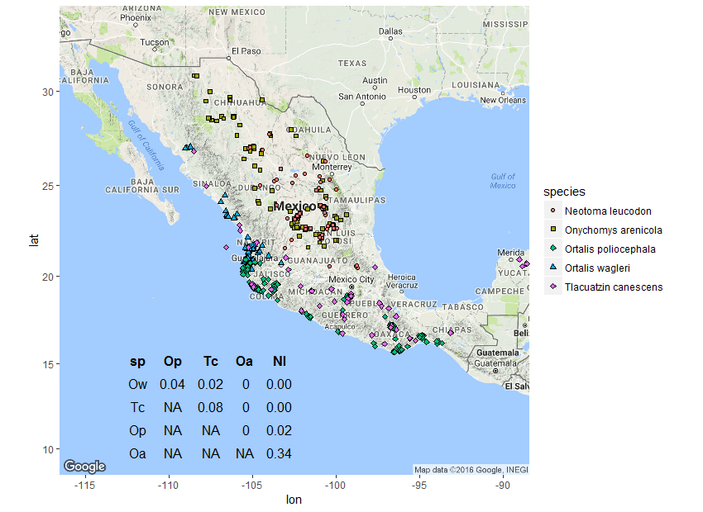Click the longitude tick label -105
Image resolution: width=703 pixels, height=512 pixels.
click(x=251, y=485)
